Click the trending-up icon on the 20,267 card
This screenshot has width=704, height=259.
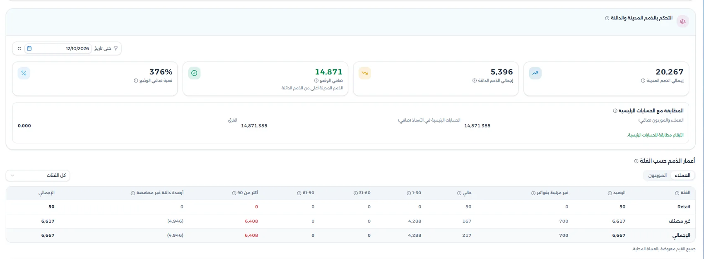tap(535, 73)
